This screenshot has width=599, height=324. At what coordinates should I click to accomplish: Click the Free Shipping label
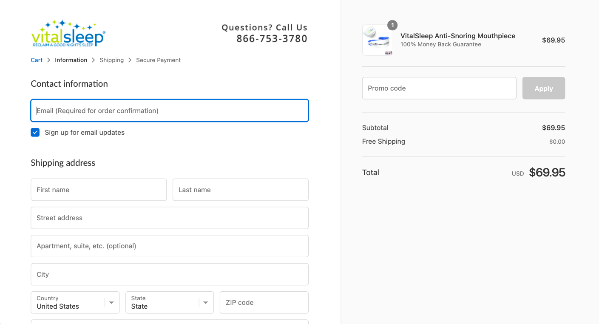click(x=383, y=141)
